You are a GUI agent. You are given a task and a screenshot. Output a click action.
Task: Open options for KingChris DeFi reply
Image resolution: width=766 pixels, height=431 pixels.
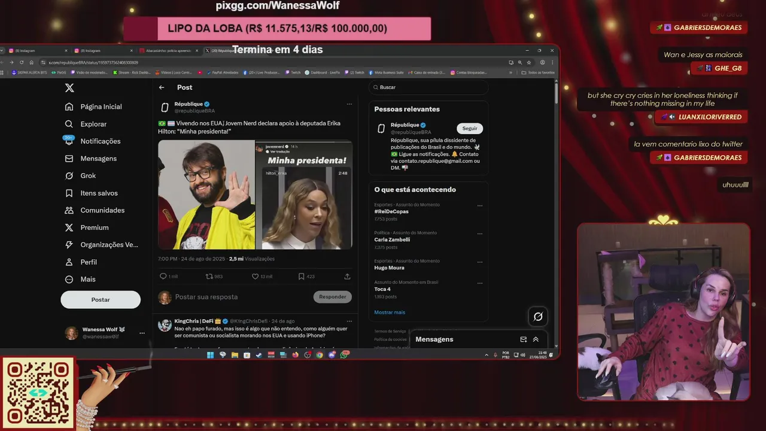point(349,321)
